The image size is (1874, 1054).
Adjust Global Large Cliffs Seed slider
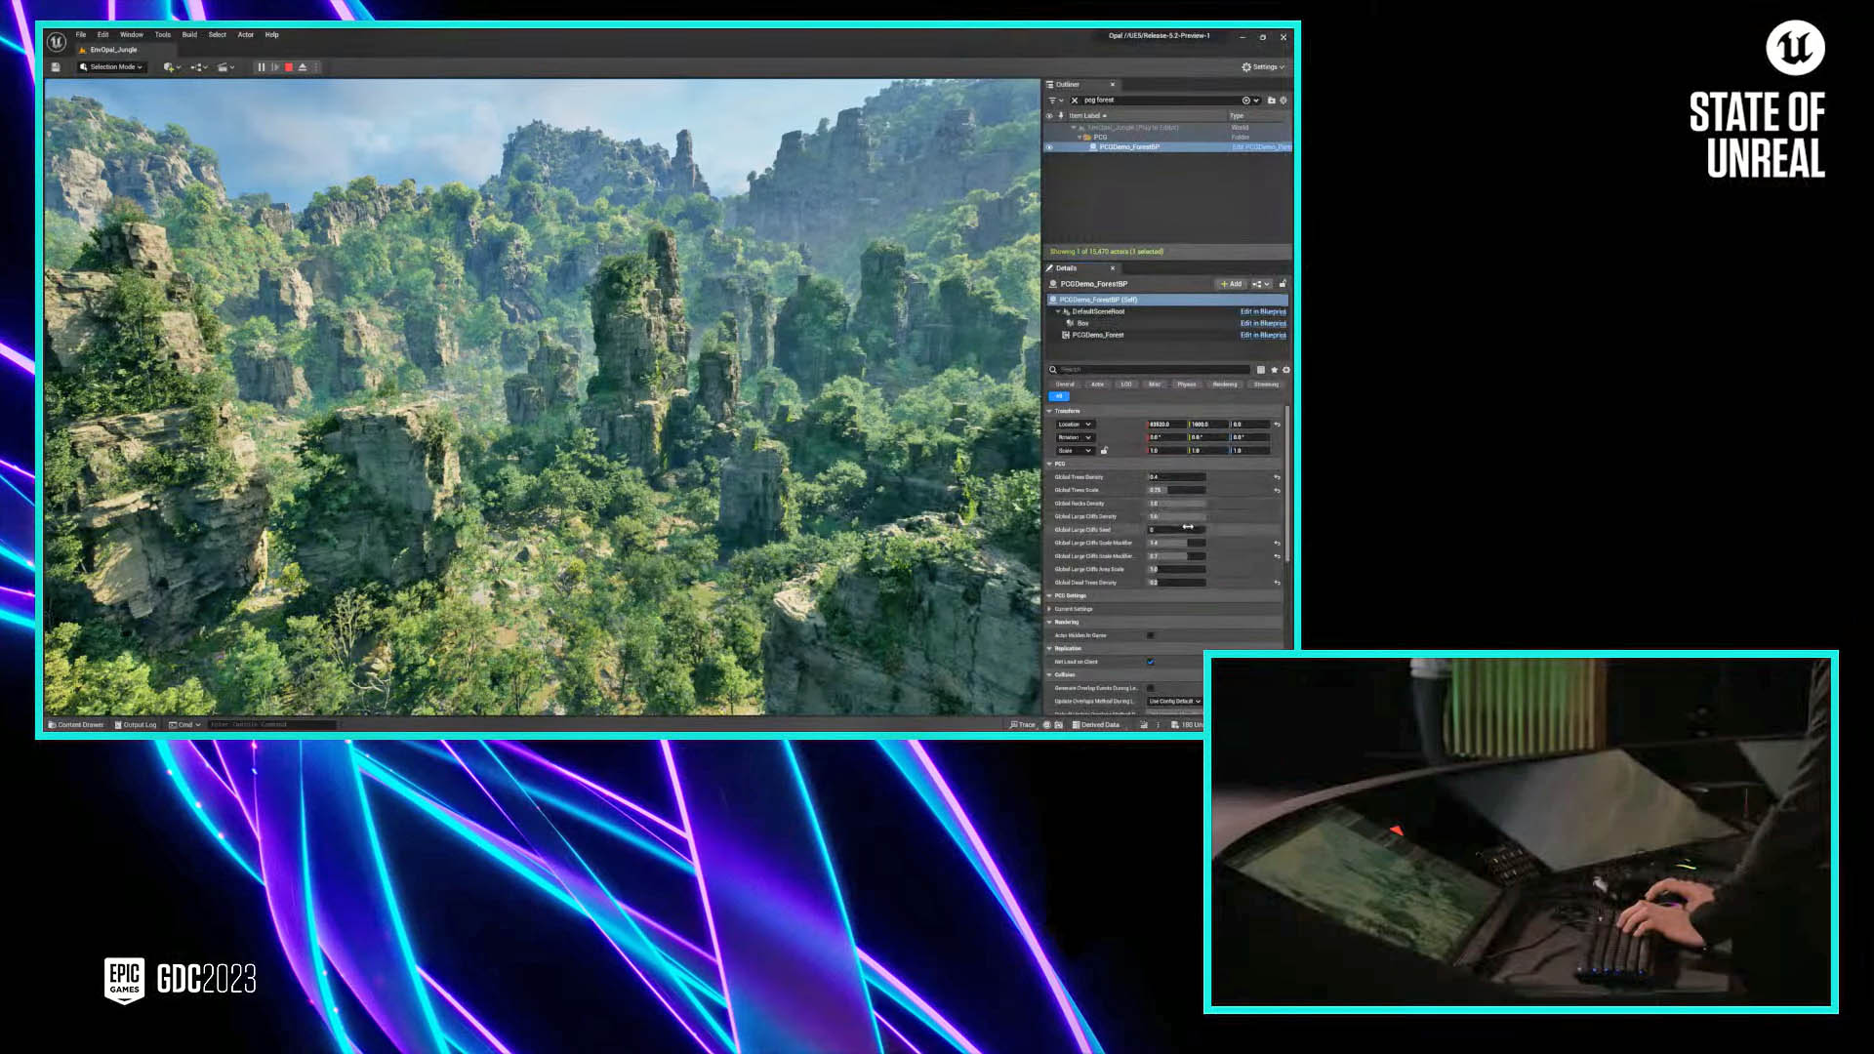tap(1176, 530)
